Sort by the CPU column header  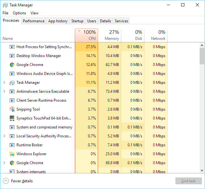(86, 35)
